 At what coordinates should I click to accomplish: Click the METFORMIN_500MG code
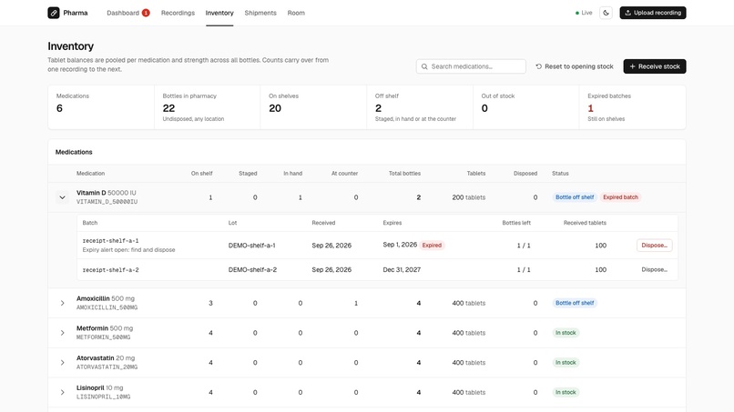tap(104, 337)
